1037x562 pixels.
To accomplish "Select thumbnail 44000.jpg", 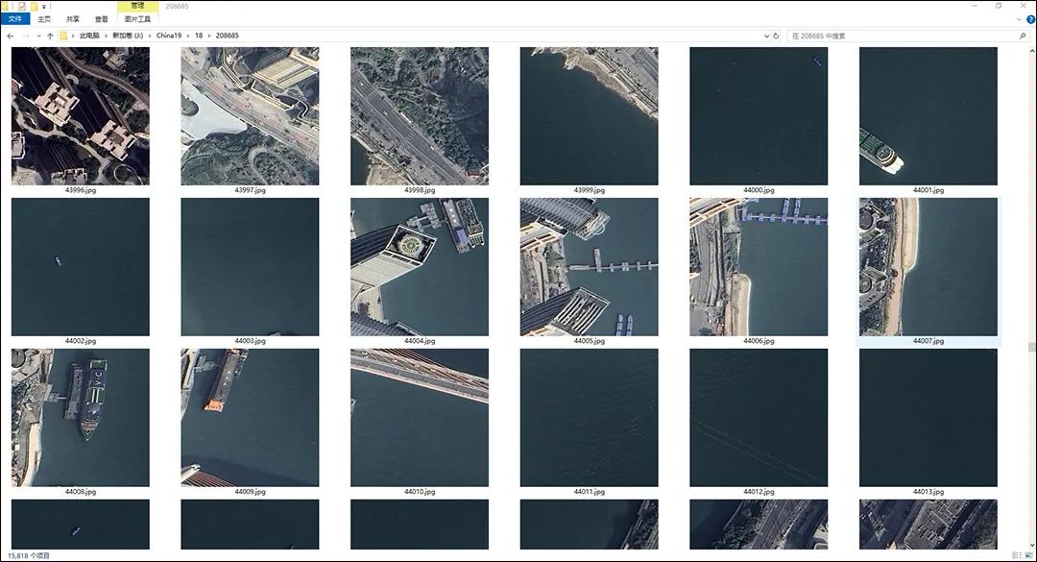I will pos(759,116).
